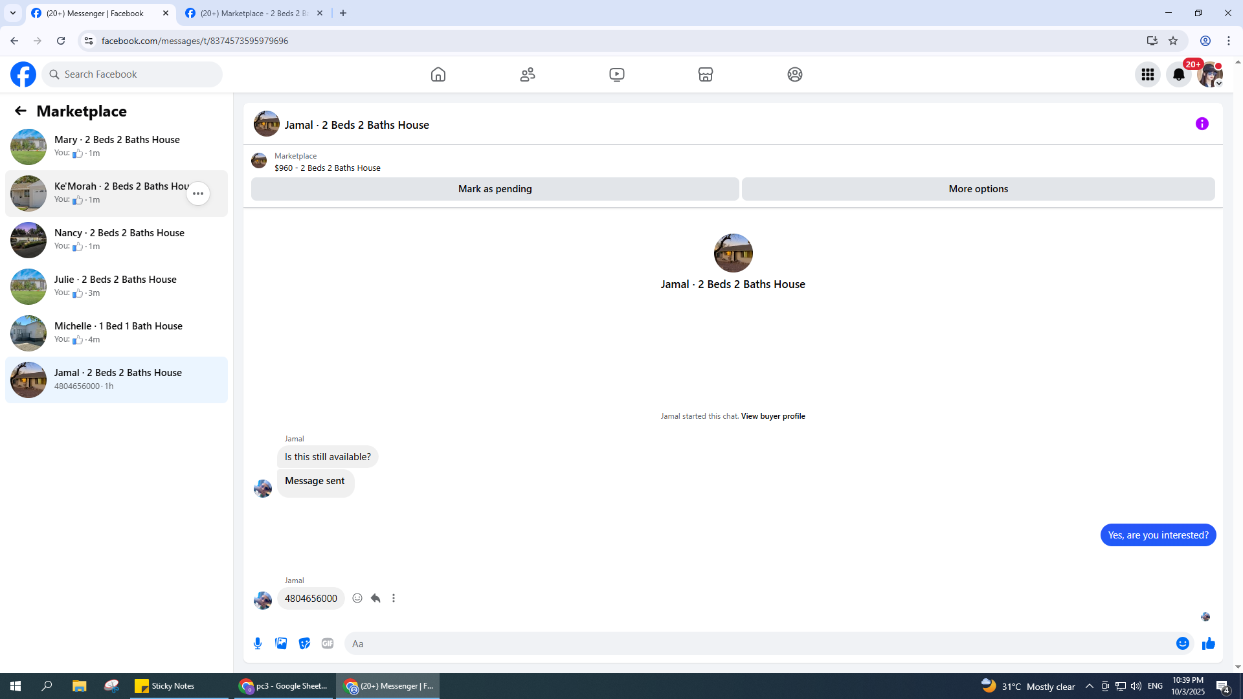This screenshot has height=699, width=1243.
Task: Click the Chrome profile icon
Action: (x=1205, y=41)
